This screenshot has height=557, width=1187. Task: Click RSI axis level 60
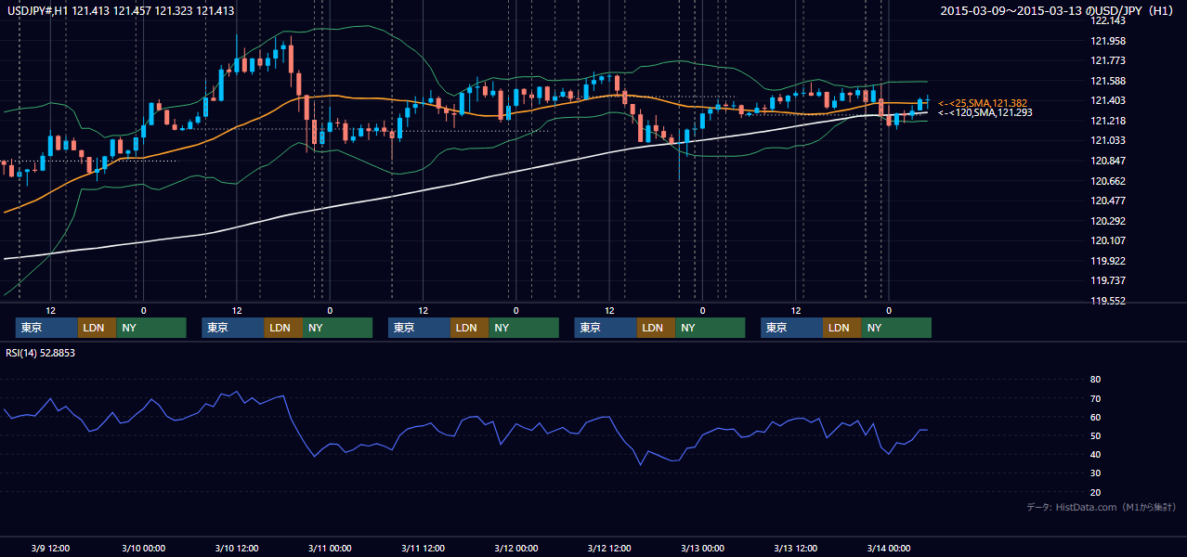coord(1095,417)
